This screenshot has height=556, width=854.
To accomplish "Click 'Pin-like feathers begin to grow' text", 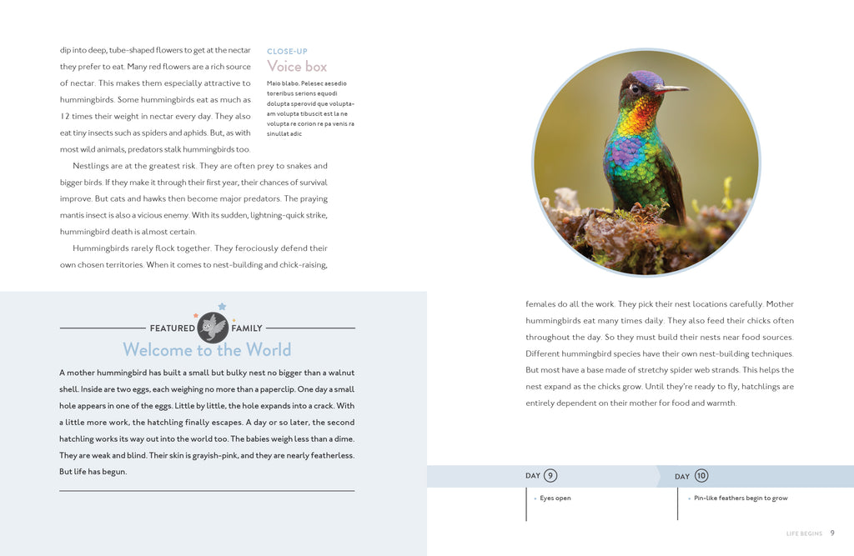I will coord(741,498).
